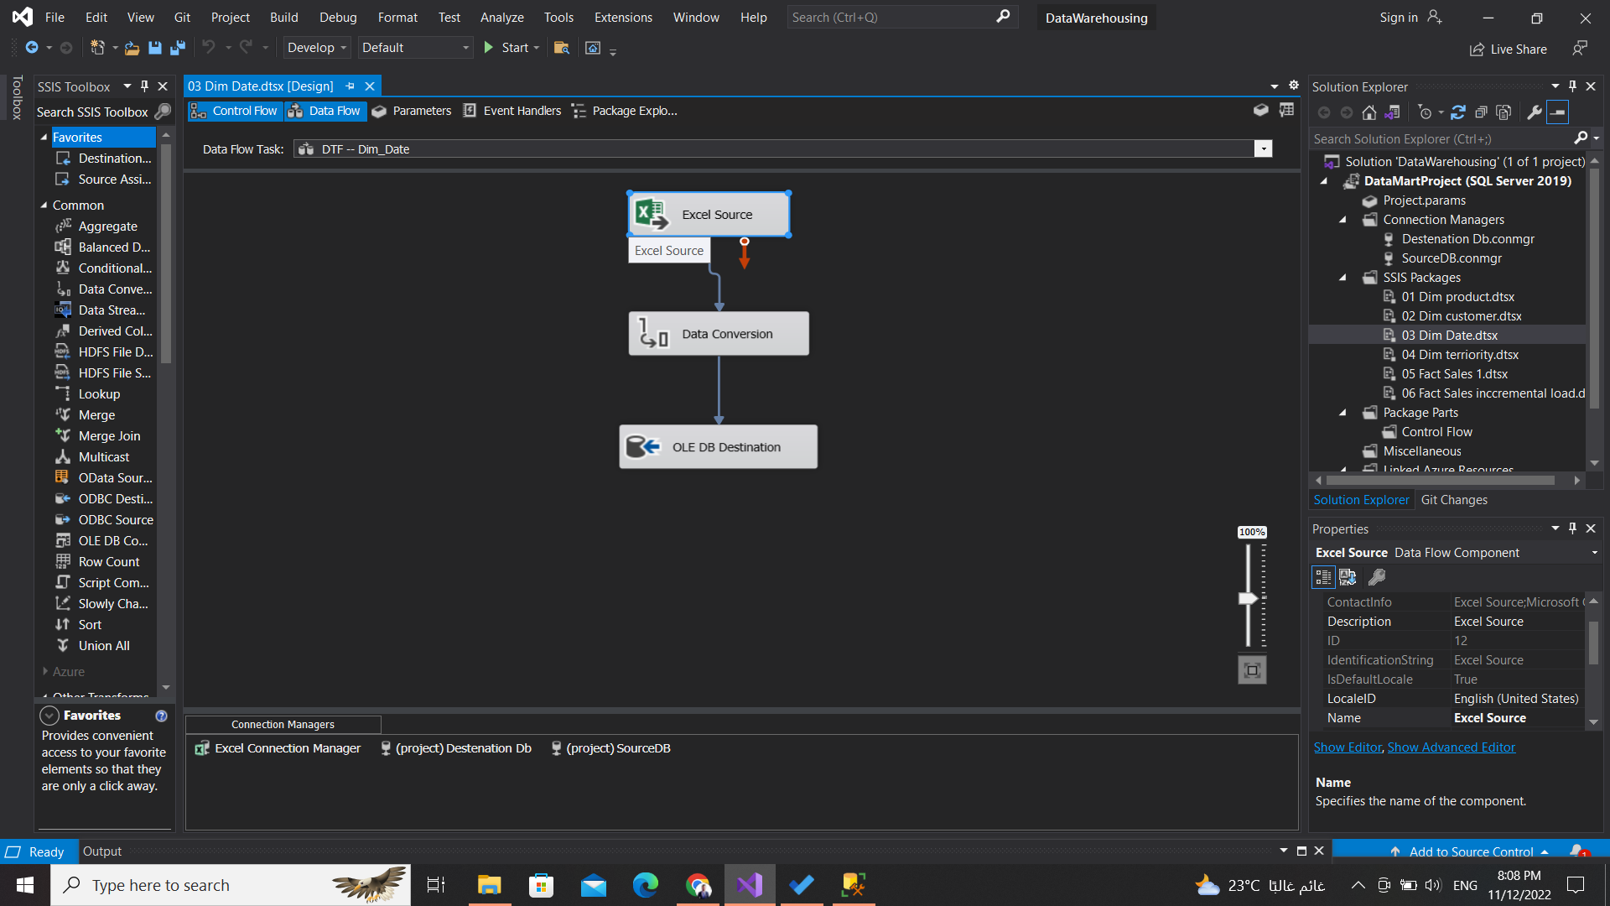
Task: Open the New Project toolbar icon
Action: click(98, 48)
